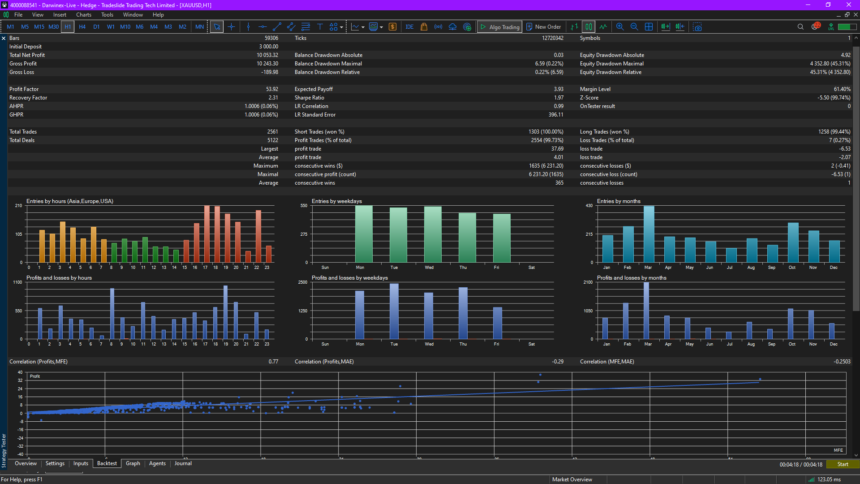860x484 pixels.
Task: Open the IDE MetaEditor icon
Action: 409,27
